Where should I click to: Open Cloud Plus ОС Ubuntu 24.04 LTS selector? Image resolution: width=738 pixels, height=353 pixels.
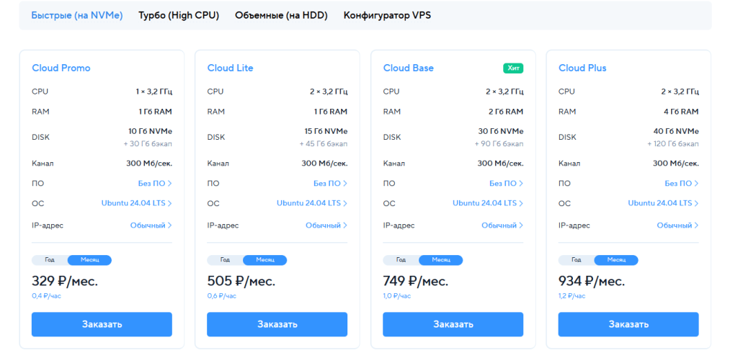click(x=663, y=203)
